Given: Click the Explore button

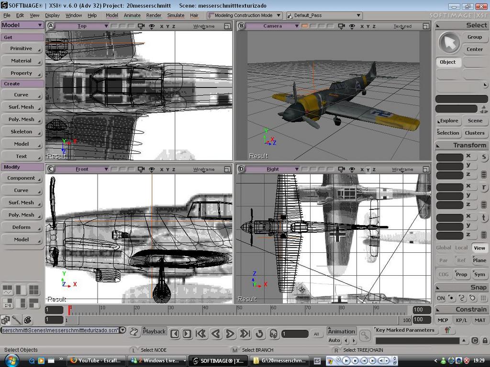Looking at the screenshot, I should coord(448,121).
